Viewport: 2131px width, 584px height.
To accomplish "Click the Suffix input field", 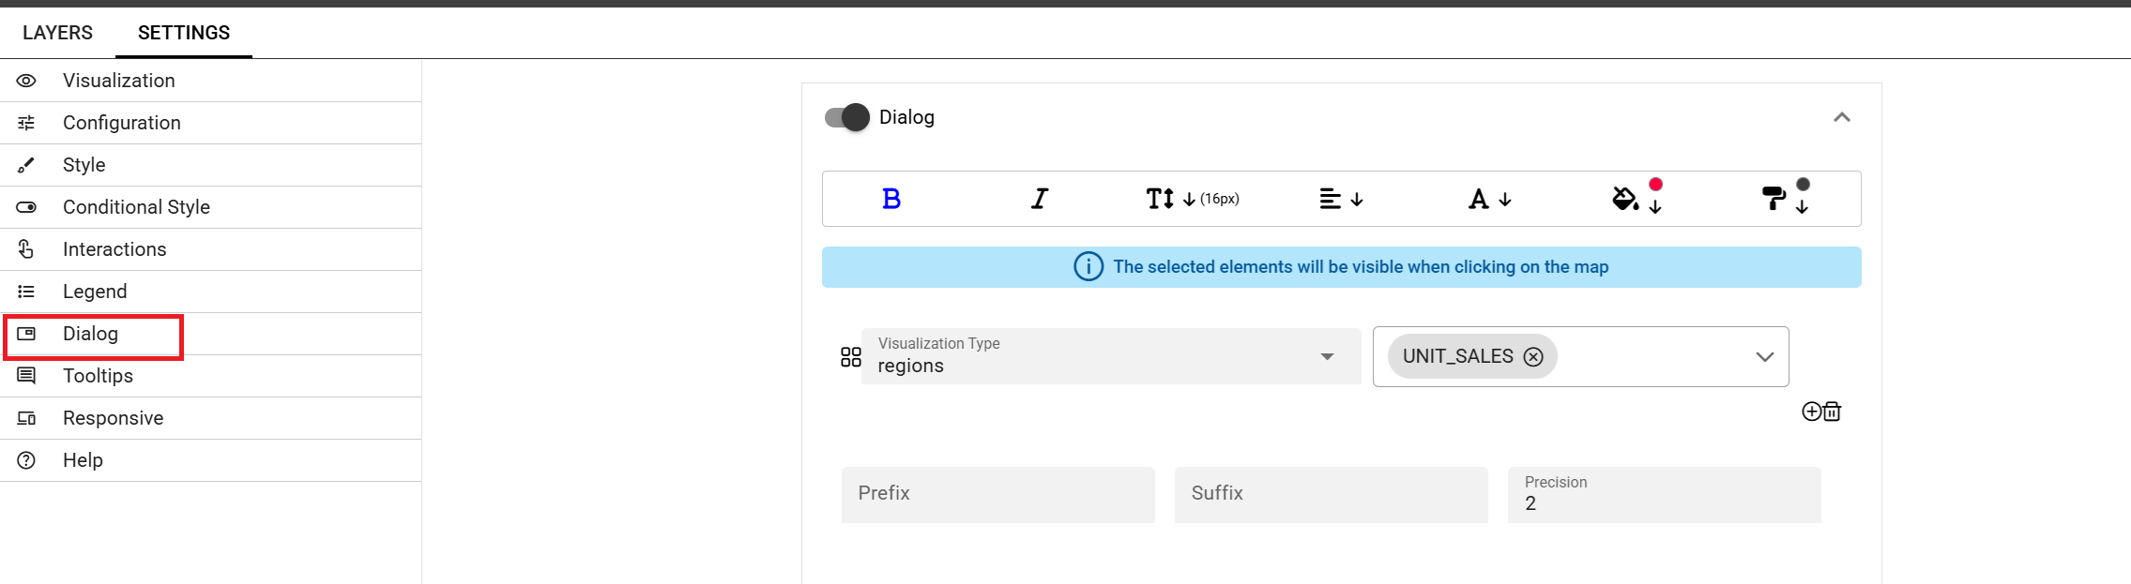I will pos(1332,495).
